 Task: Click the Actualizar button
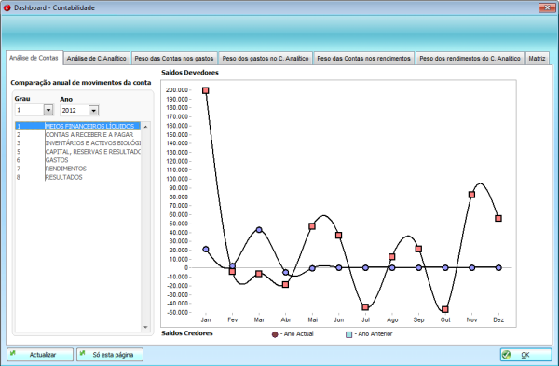(40, 355)
